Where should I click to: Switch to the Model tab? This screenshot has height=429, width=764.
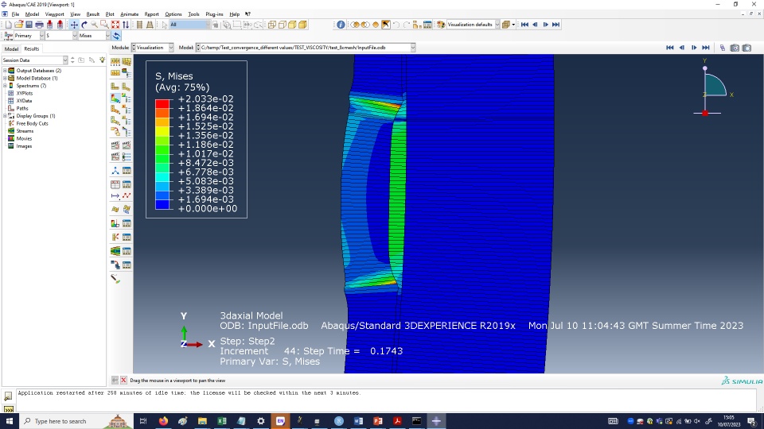click(11, 48)
